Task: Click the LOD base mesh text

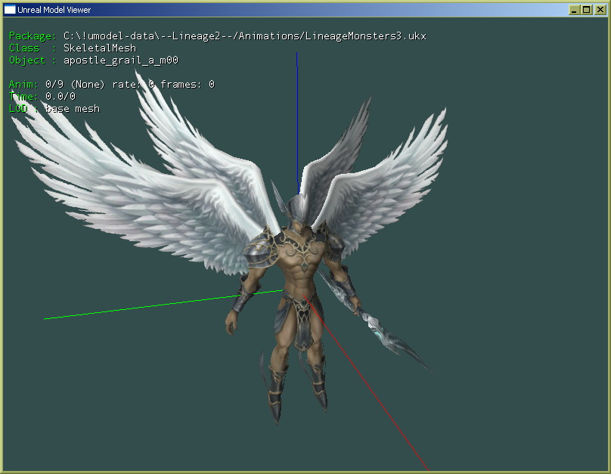Action: coord(54,109)
